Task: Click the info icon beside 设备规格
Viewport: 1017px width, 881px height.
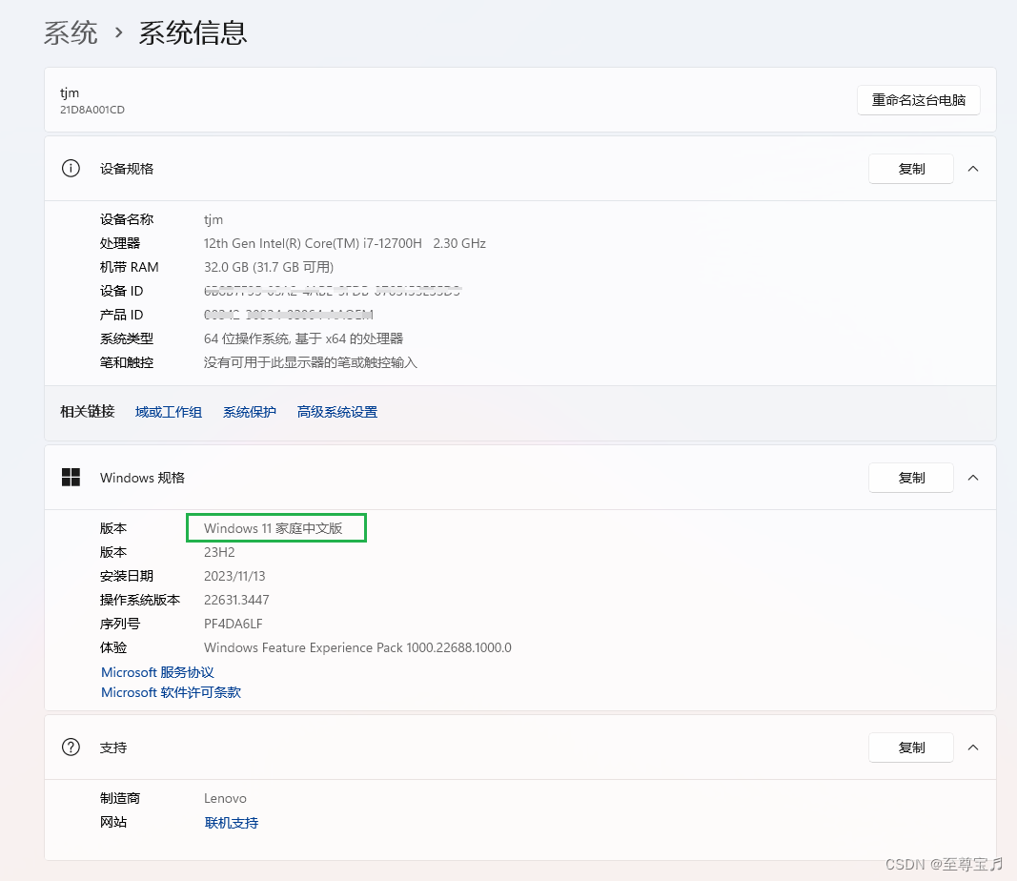Action: point(71,169)
